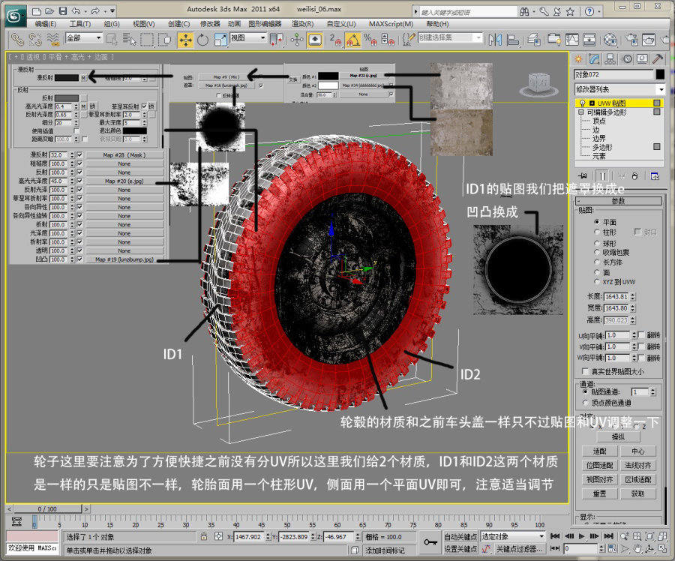Click the black object color swatch next to 对象072

tap(660, 74)
